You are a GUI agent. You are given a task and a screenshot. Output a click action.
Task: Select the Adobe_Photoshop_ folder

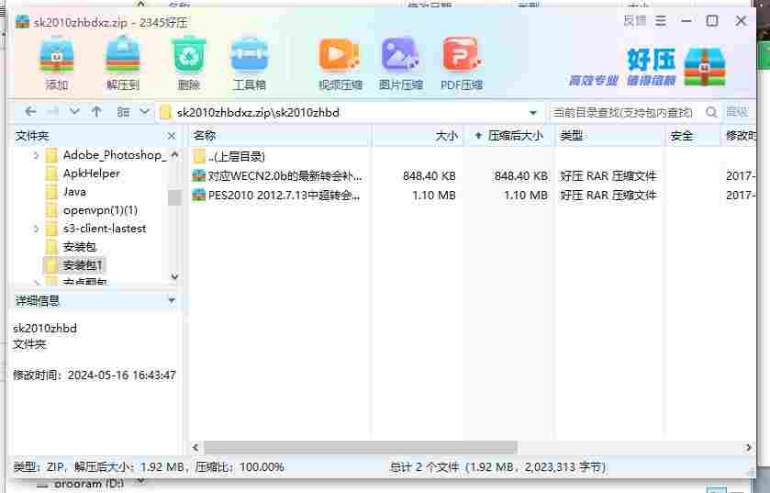point(115,155)
